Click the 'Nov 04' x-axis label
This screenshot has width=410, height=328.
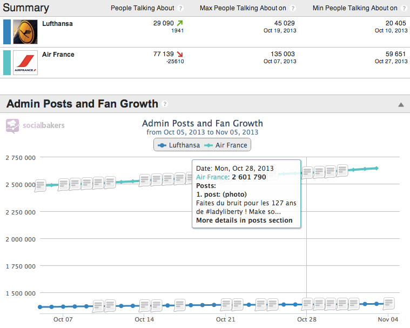pos(388,319)
